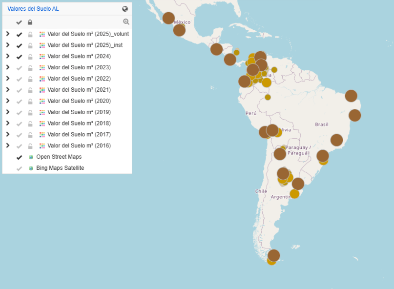Click the brown map marker over México label
The width and height of the screenshot is (394, 289).
(x=168, y=18)
